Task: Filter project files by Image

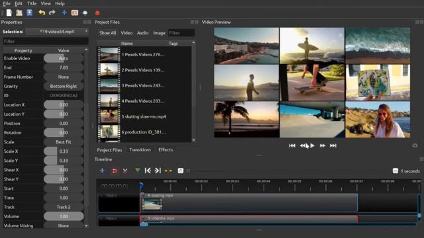Action: coord(159,33)
